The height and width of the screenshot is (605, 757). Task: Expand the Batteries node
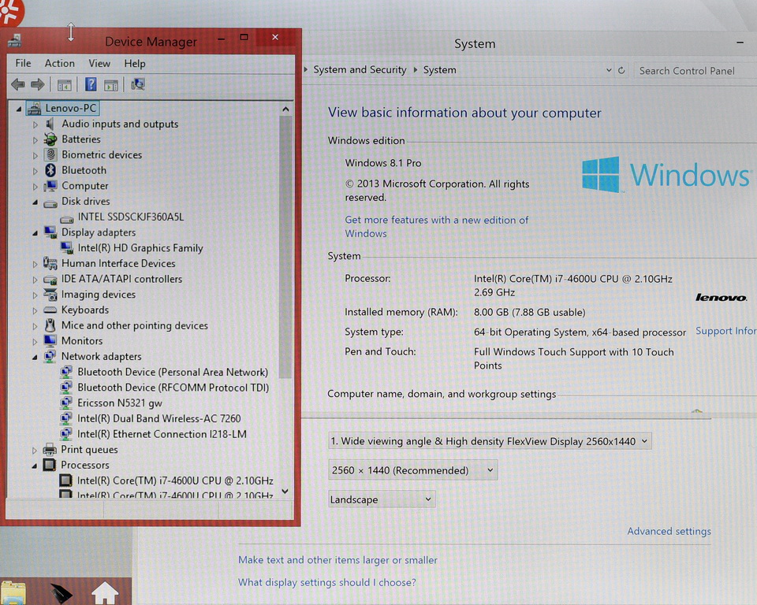[x=35, y=140]
